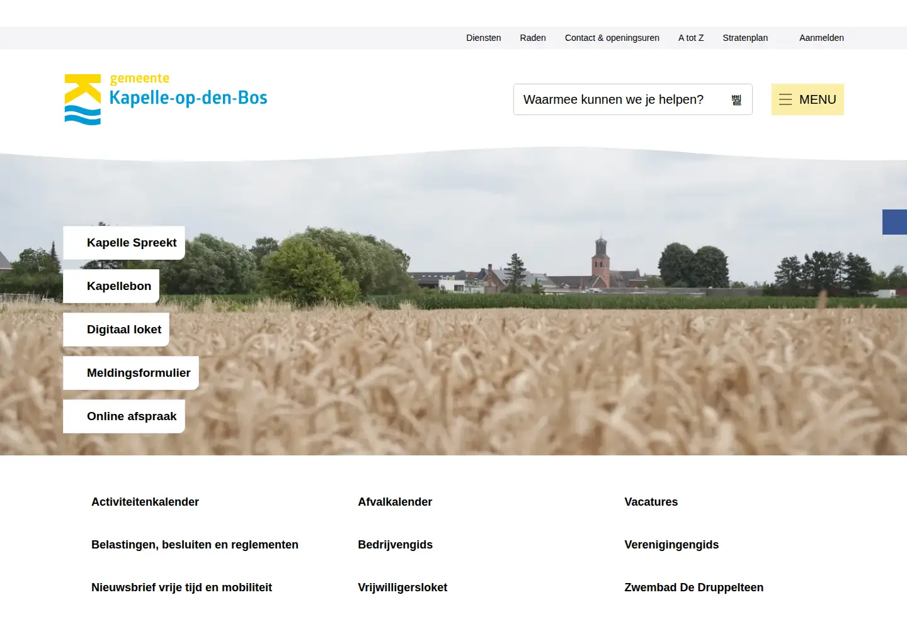Open the Meldingsformulier quick link
907x629 pixels.
131,373
